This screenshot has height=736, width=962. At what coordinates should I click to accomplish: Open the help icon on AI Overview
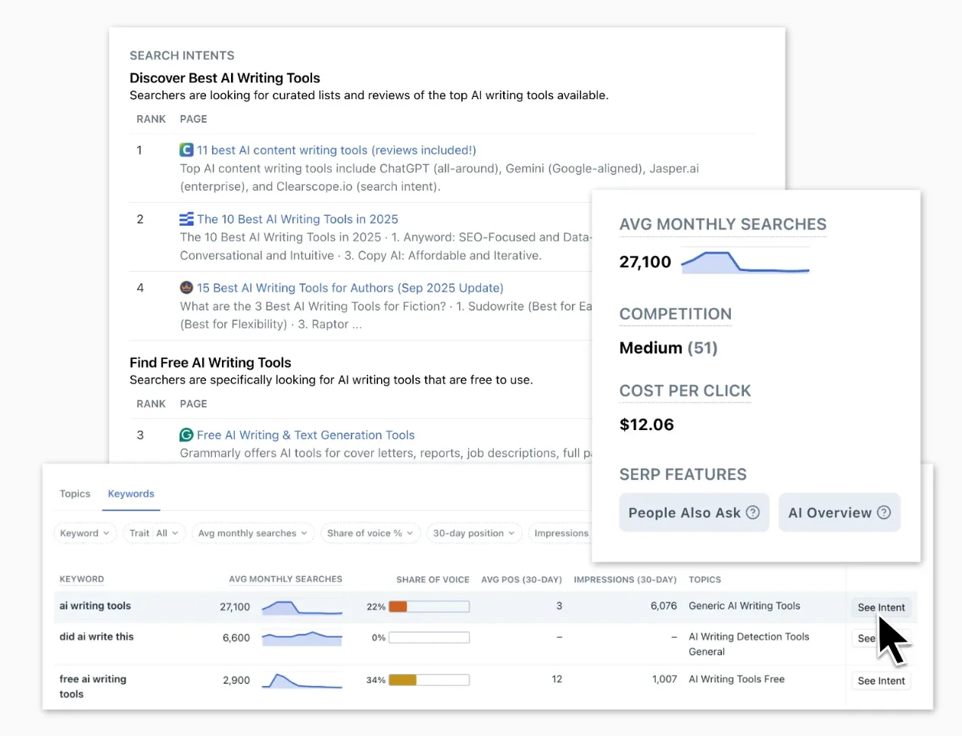883,513
